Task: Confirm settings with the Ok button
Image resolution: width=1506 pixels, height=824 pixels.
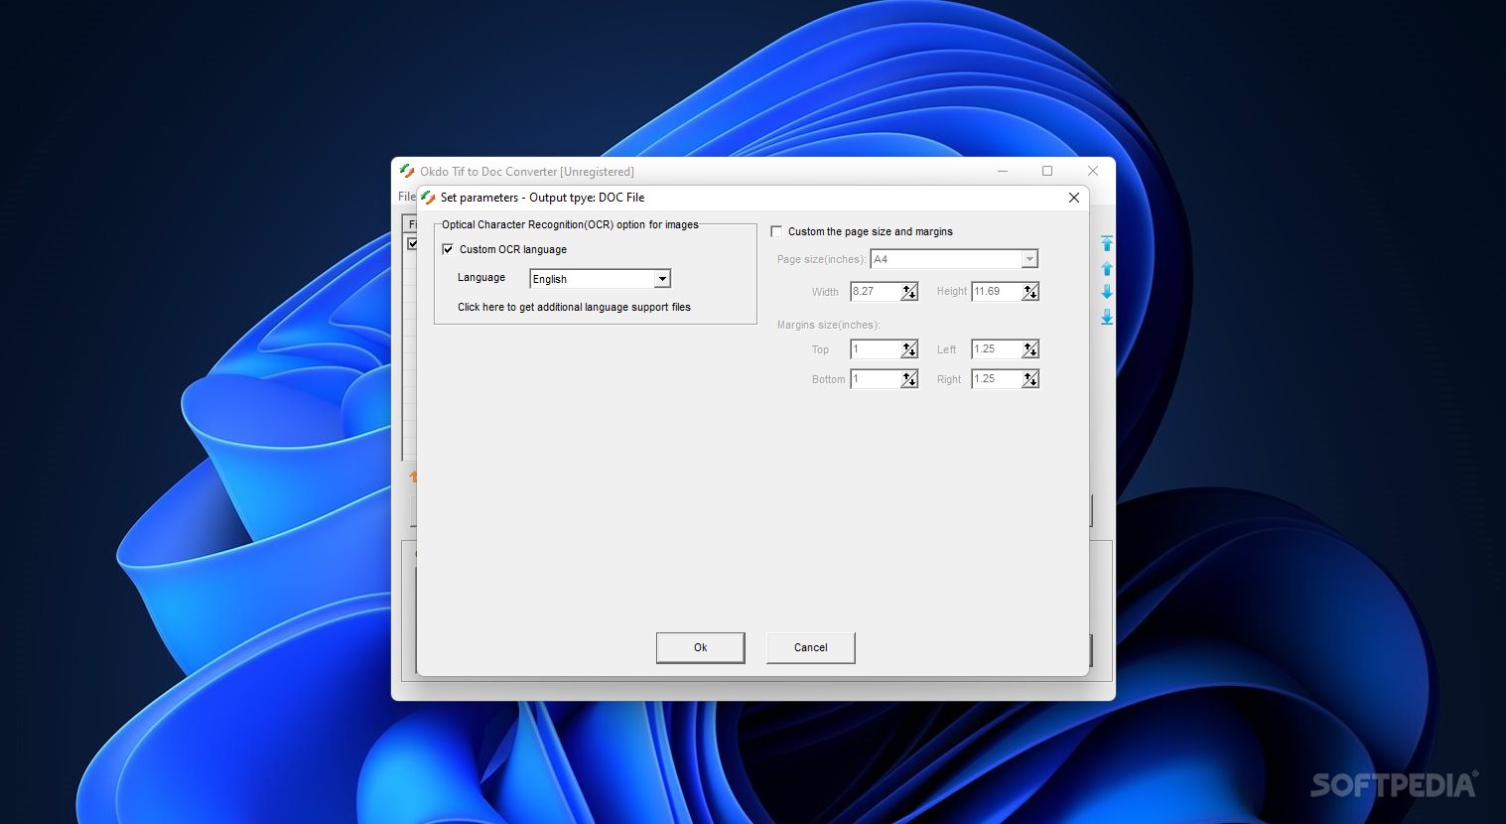Action: coord(700,647)
